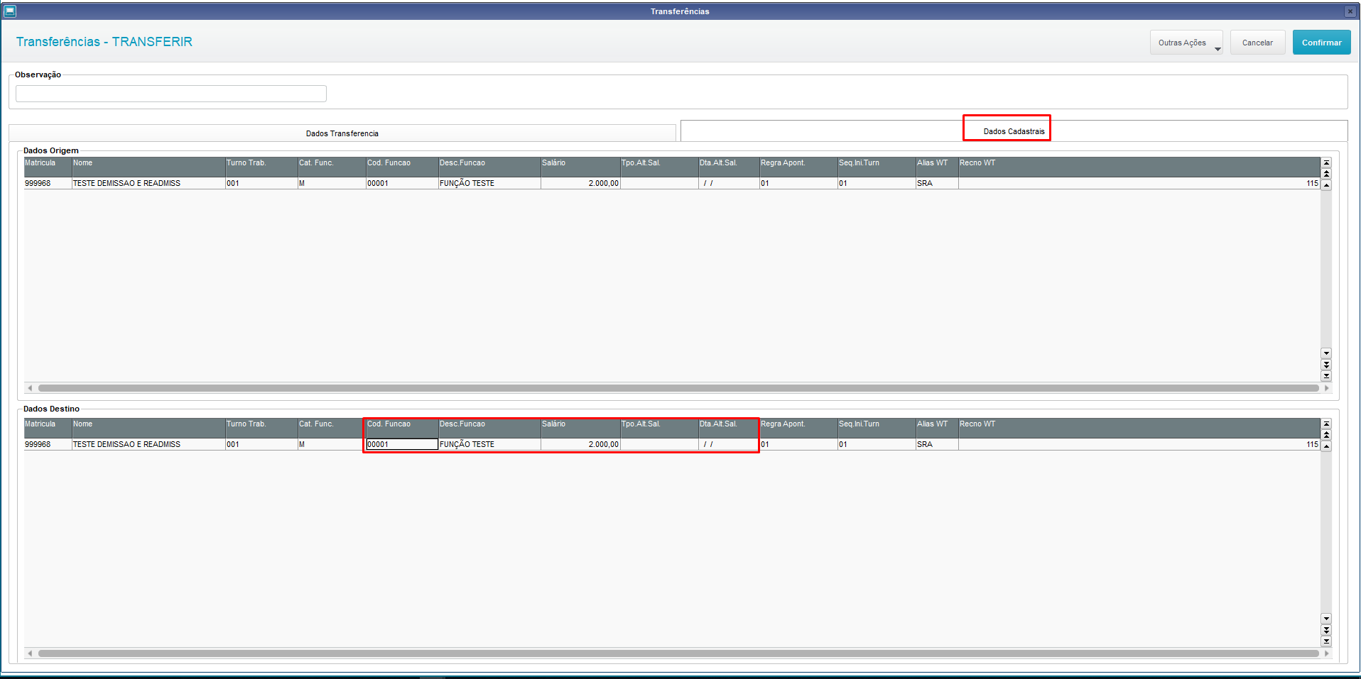The image size is (1361, 679).
Task: Select name TESTE DEMISSAO E READMISS in Dados Origem
Action: (x=148, y=183)
